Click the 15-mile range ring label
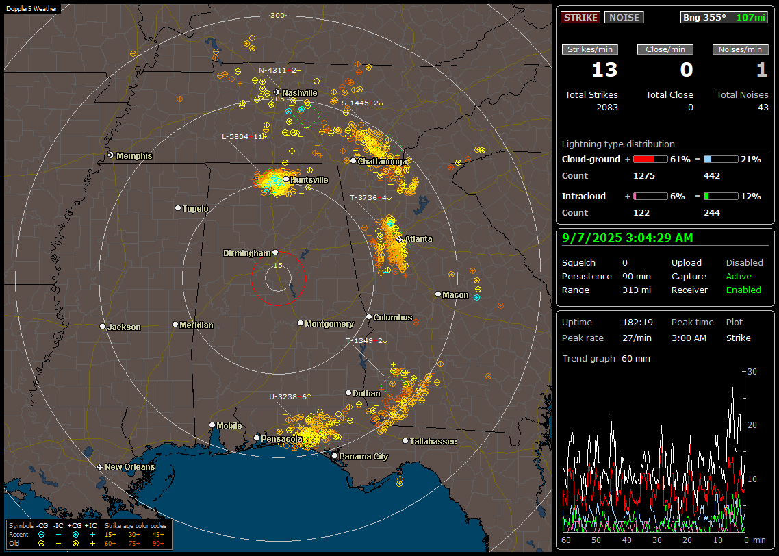 pyautogui.click(x=278, y=265)
